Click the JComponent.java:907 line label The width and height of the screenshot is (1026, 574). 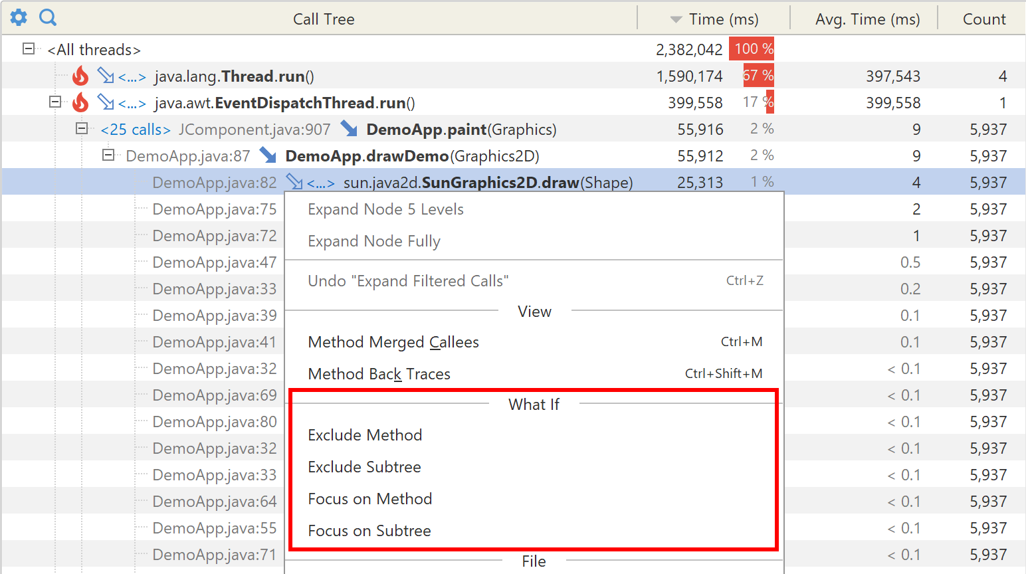coord(255,130)
